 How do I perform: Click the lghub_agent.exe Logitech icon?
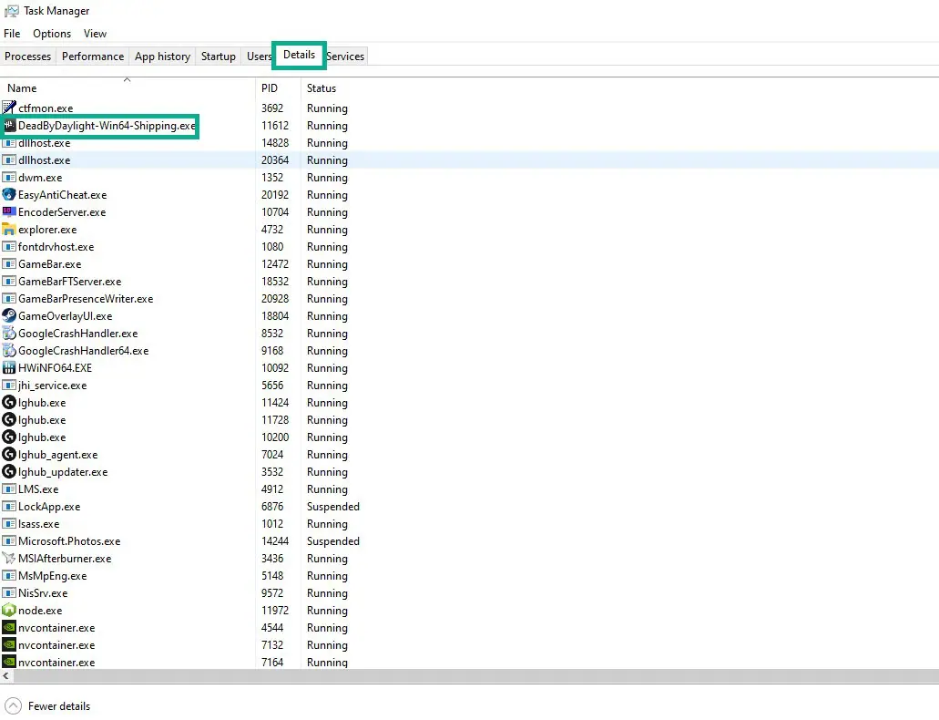pyautogui.click(x=9, y=455)
